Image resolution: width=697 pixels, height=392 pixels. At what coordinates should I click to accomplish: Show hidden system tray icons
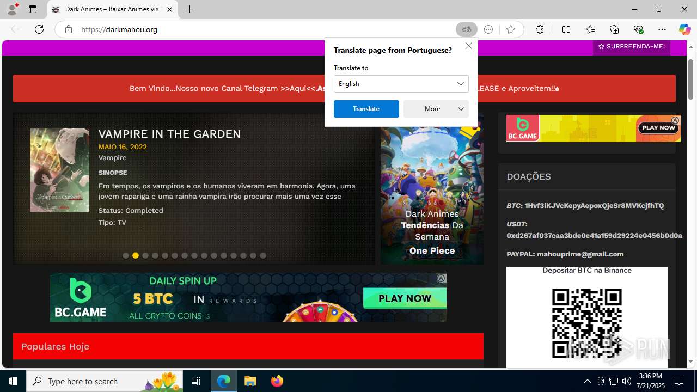(x=587, y=381)
